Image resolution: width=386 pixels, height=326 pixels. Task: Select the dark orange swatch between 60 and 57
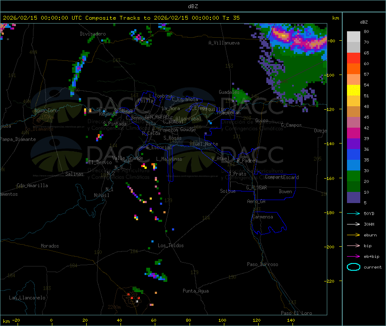(353, 69)
